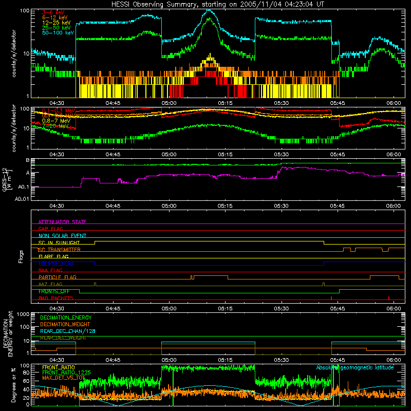The image size is (411, 411).
Task: Select the SC_IN_SUNLIGHT flag label
Action: point(59,242)
